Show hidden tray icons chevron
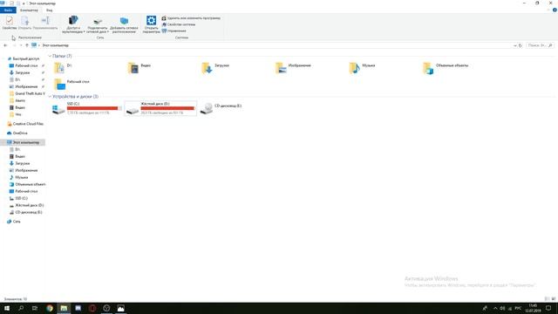558x314 pixels. (x=495, y=308)
